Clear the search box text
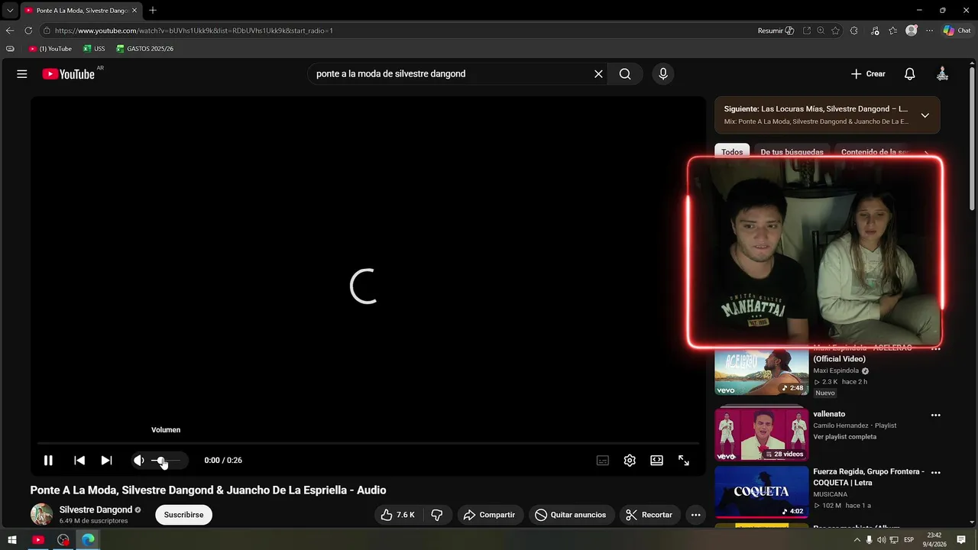Viewport: 978px width, 550px height. [x=598, y=74]
